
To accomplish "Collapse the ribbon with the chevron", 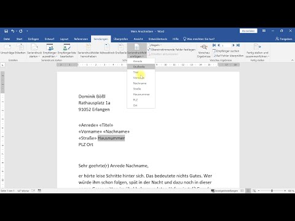I will click(292, 60).
